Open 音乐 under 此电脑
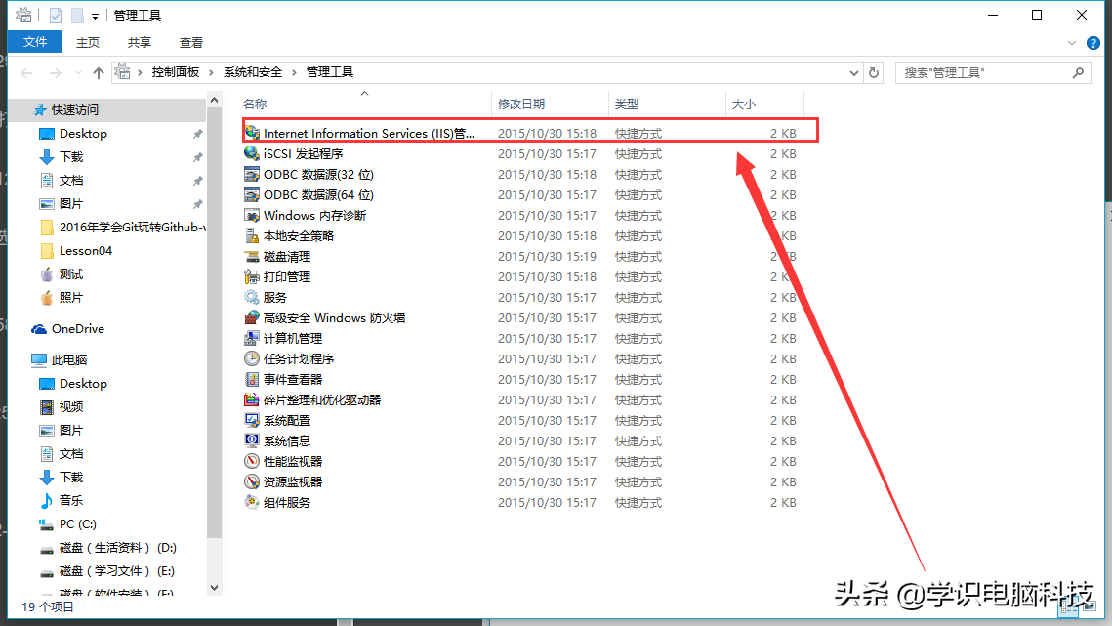Viewport: 1112px width, 626px height. pyautogui.click(x=71, y=500)
